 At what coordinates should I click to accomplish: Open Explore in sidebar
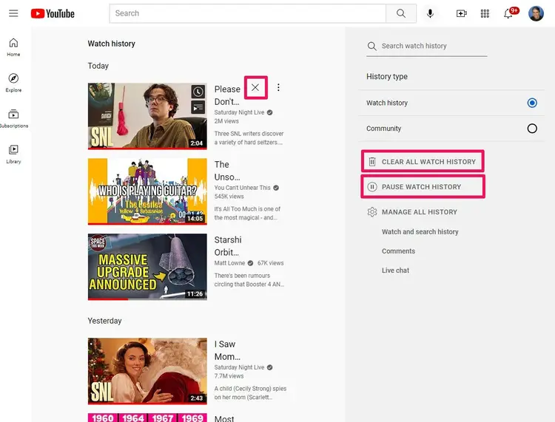coord(13,83)
